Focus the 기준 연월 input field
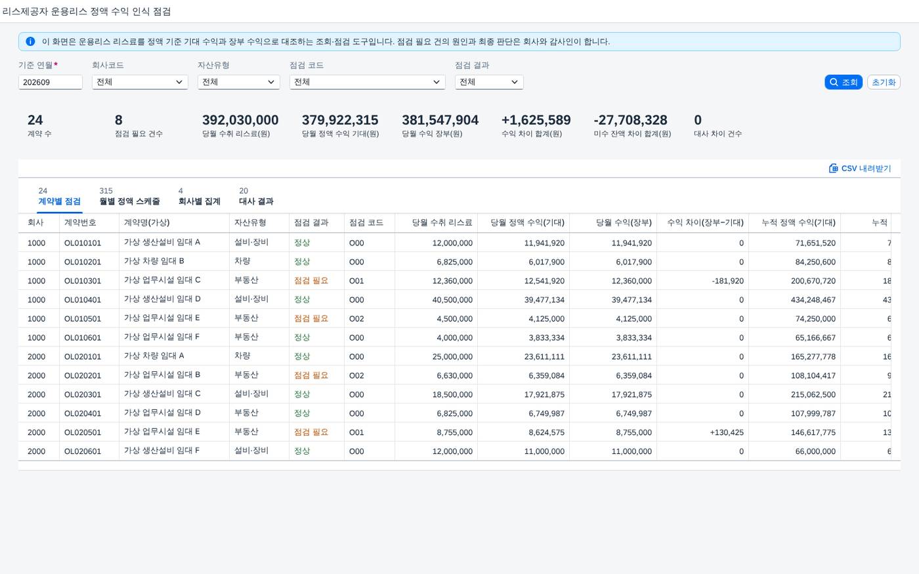This screenshot has height=574, width=919. pos(50,82)
